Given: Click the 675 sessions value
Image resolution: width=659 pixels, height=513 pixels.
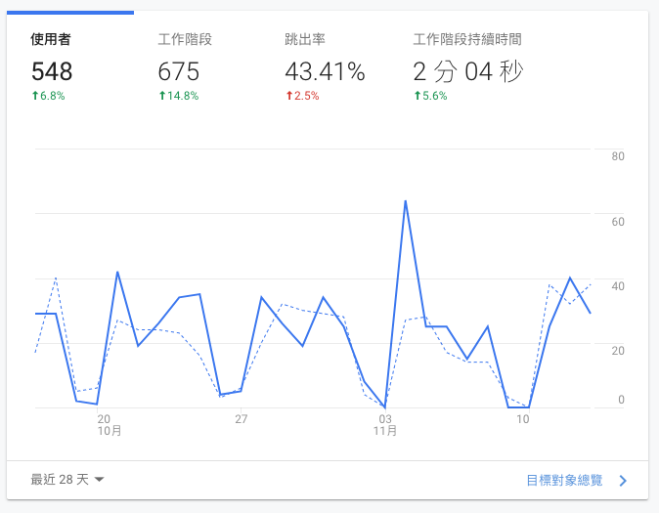Looking at the screenshot, I should click(178, 71).
